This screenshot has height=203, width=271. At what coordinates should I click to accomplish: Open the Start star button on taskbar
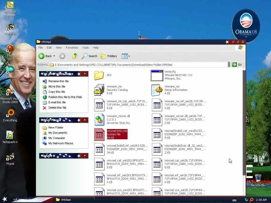[5, 199]
